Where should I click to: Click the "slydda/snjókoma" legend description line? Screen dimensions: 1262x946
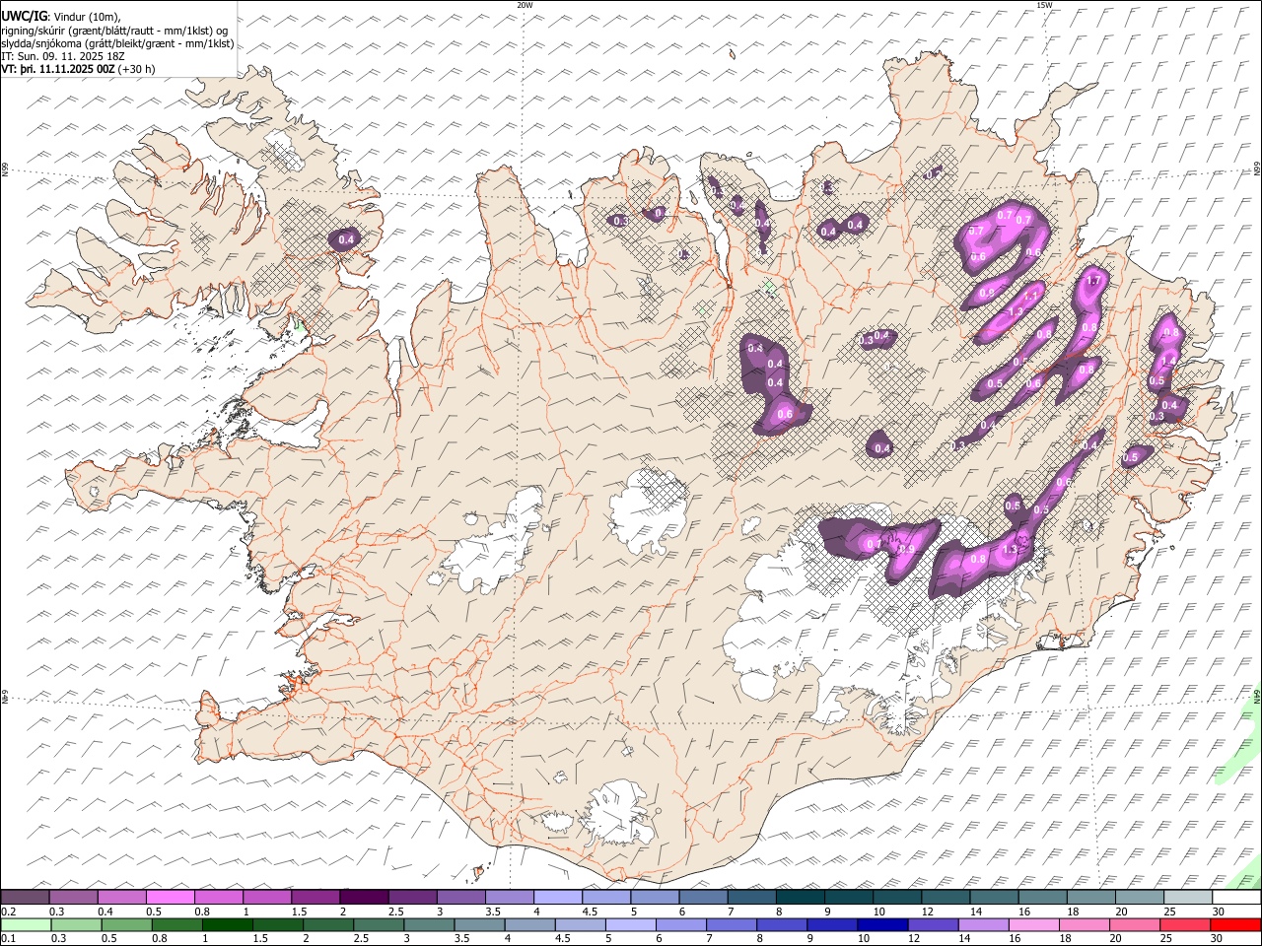[117, 43]
